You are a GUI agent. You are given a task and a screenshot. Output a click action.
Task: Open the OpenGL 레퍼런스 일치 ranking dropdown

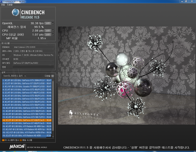[x=15, y=76]
